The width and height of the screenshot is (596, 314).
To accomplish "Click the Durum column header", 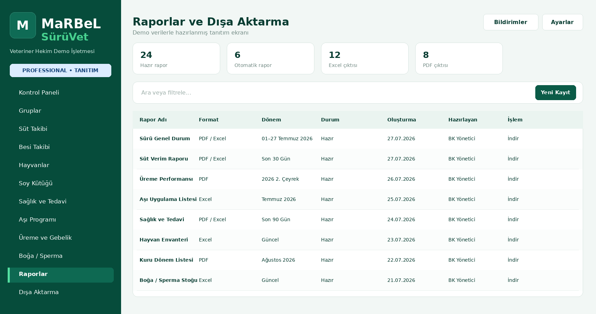I will click(x=330, y=120).
